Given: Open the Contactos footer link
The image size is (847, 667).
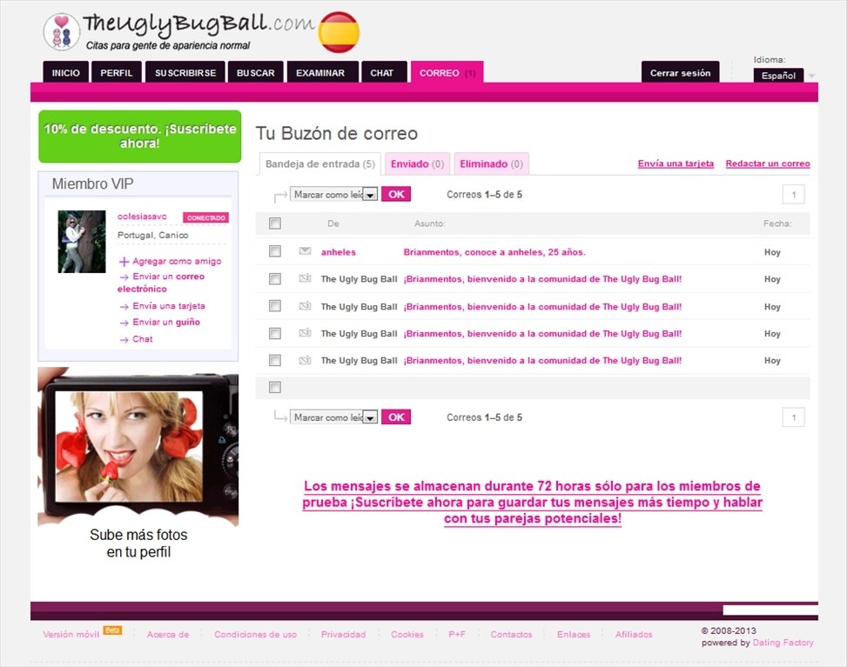Looking at the screenshot, I should pyautogui.click(x=511, y=635).
